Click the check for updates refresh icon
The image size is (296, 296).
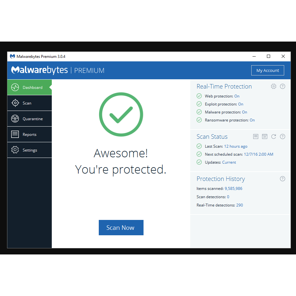[274, 136]
